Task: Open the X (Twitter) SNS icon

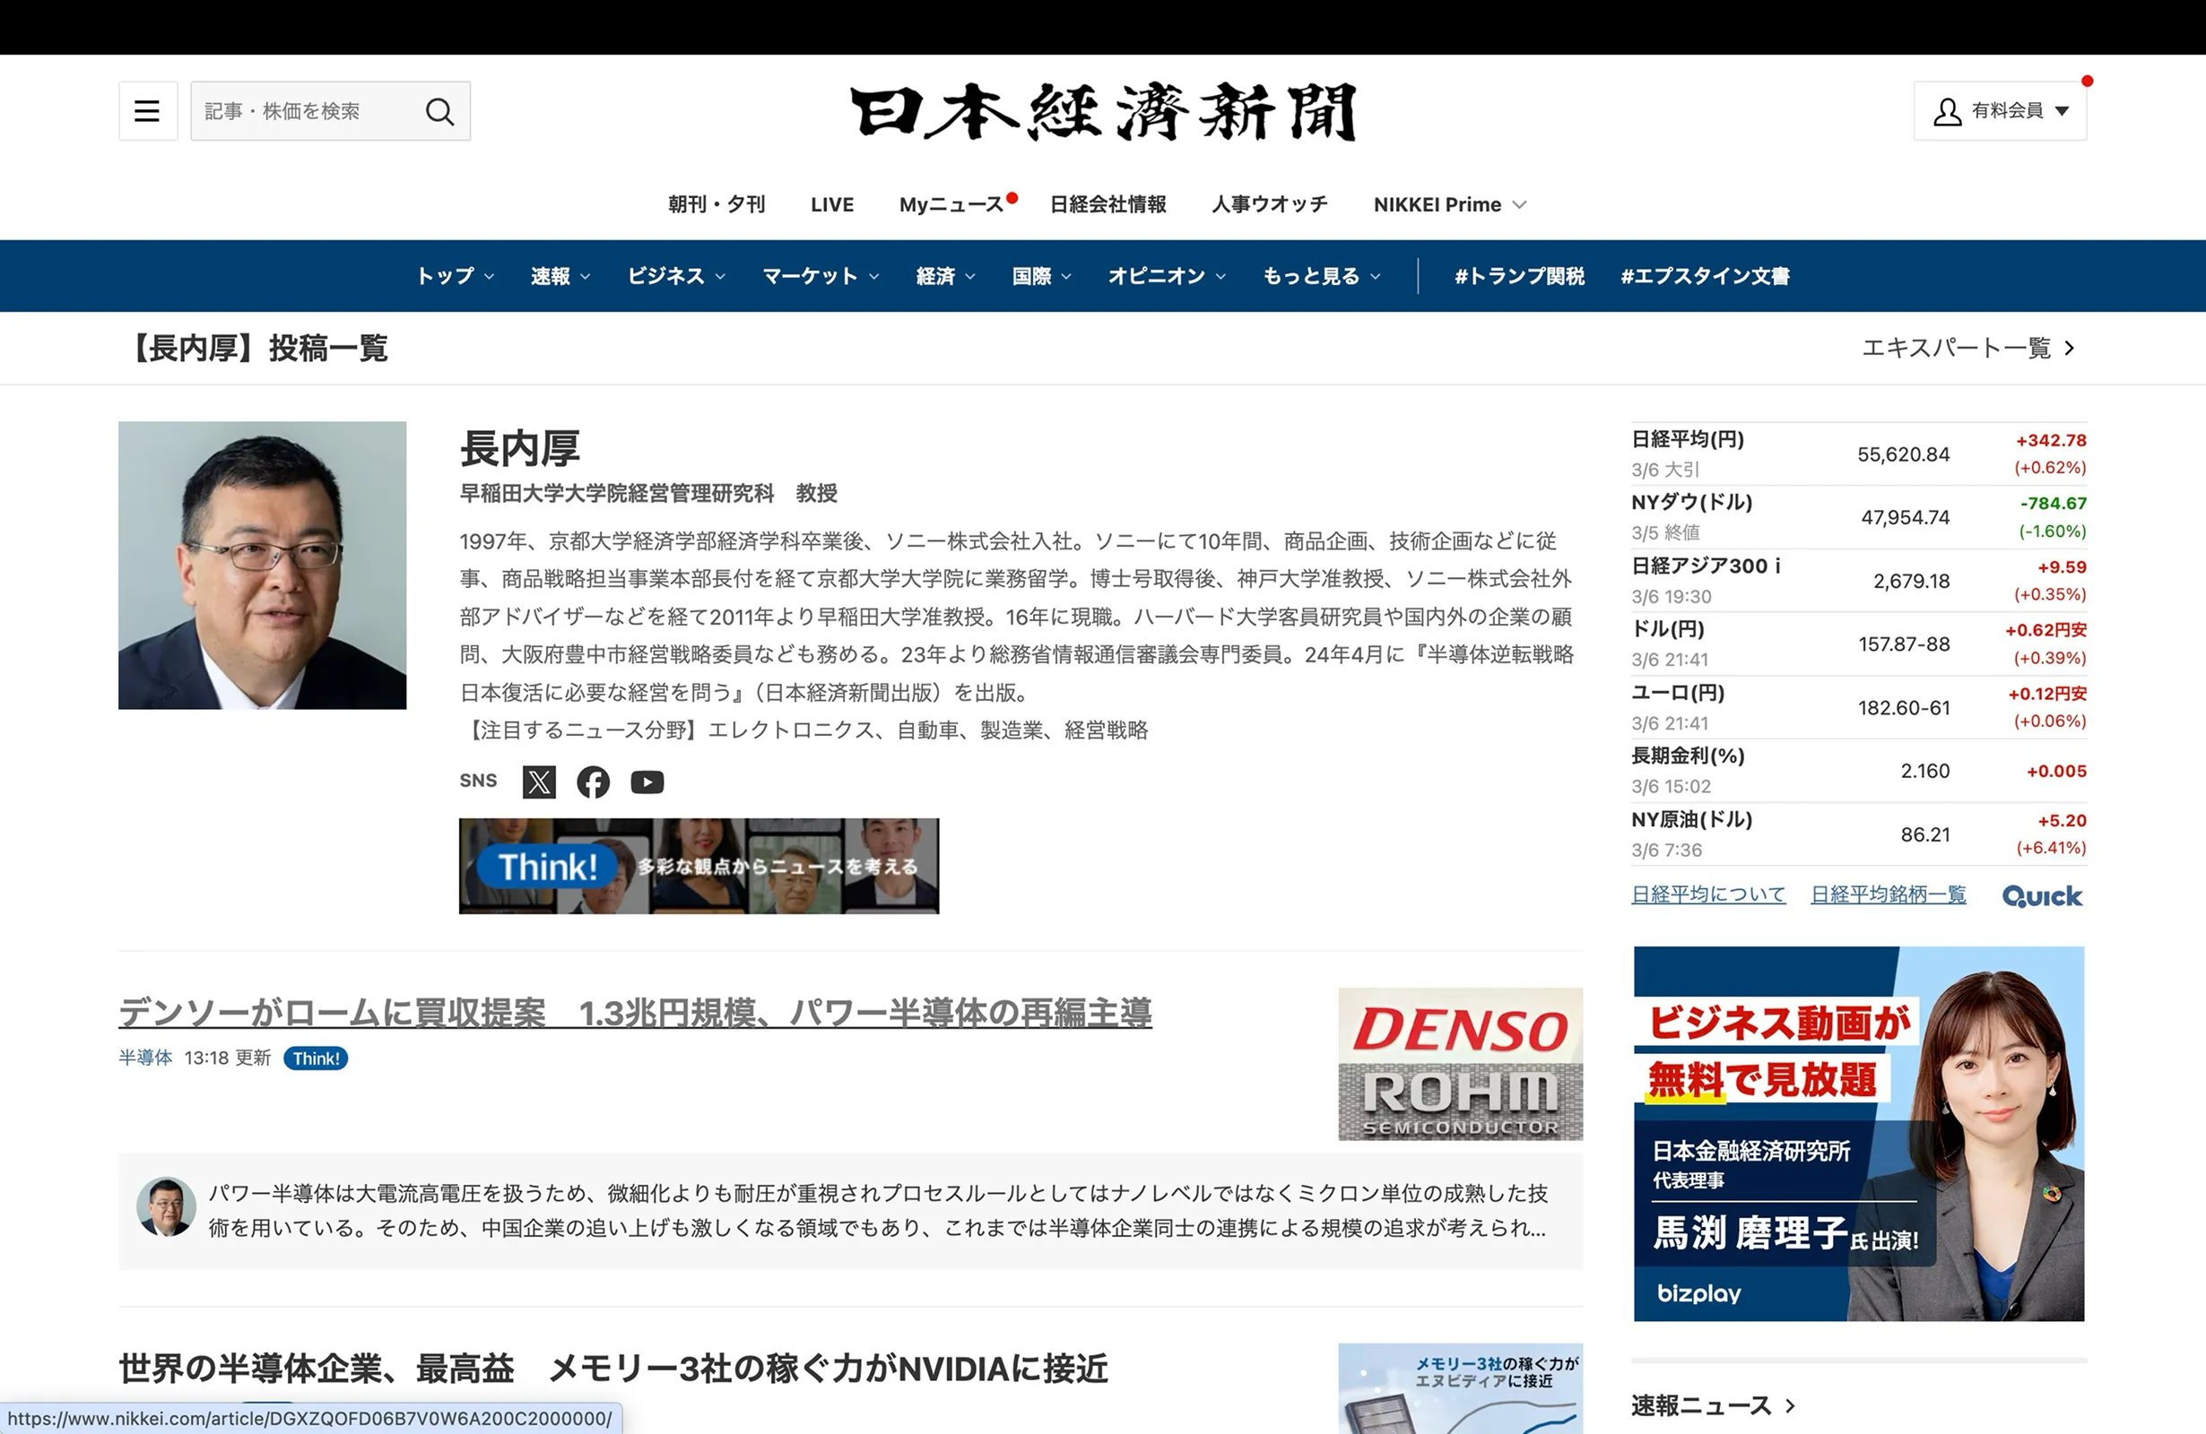Action: (539, 782)
